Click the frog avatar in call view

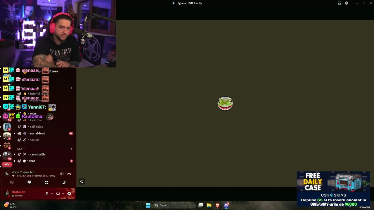225,104
